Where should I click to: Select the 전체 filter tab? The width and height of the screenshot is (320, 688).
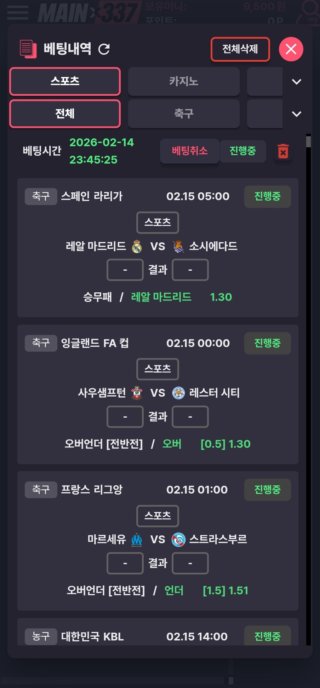(65, 114)
